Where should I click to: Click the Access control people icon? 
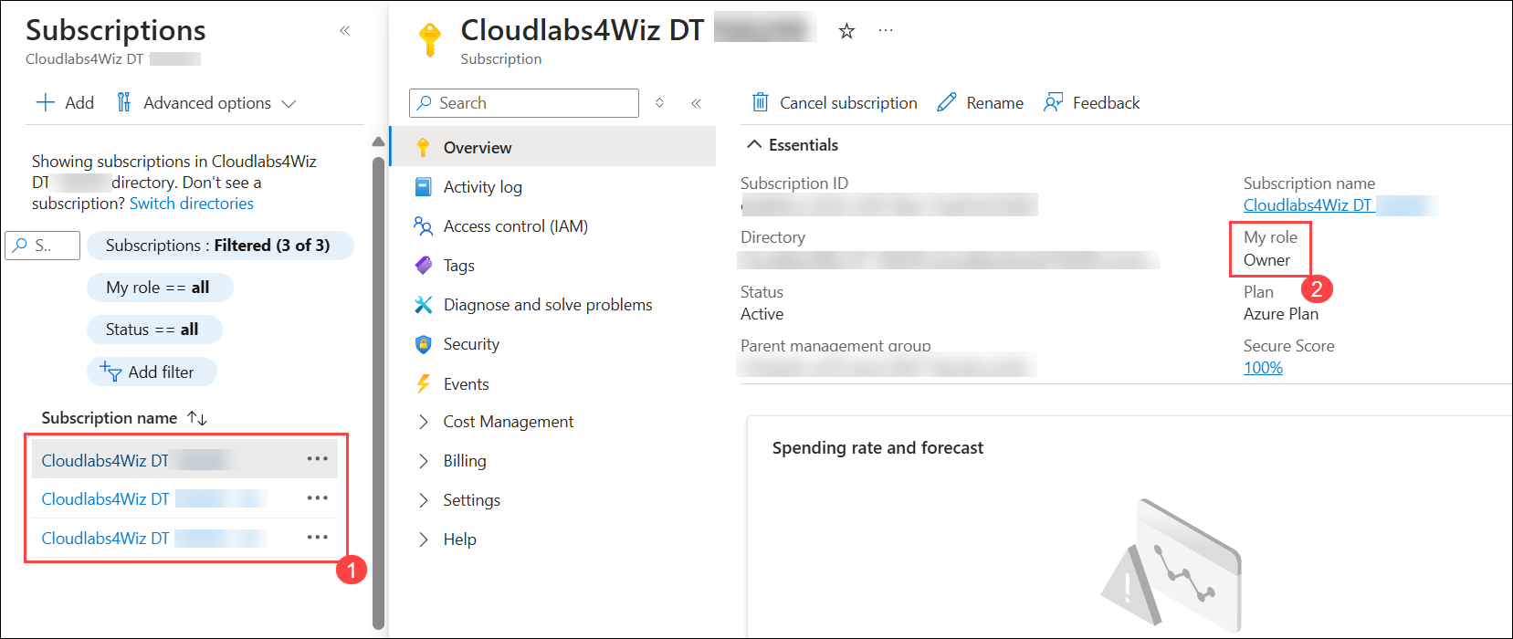pos(423,225)
